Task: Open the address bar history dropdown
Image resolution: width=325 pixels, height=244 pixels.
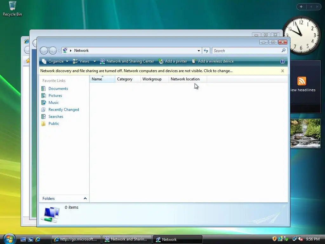Action: tap(199, 51)
